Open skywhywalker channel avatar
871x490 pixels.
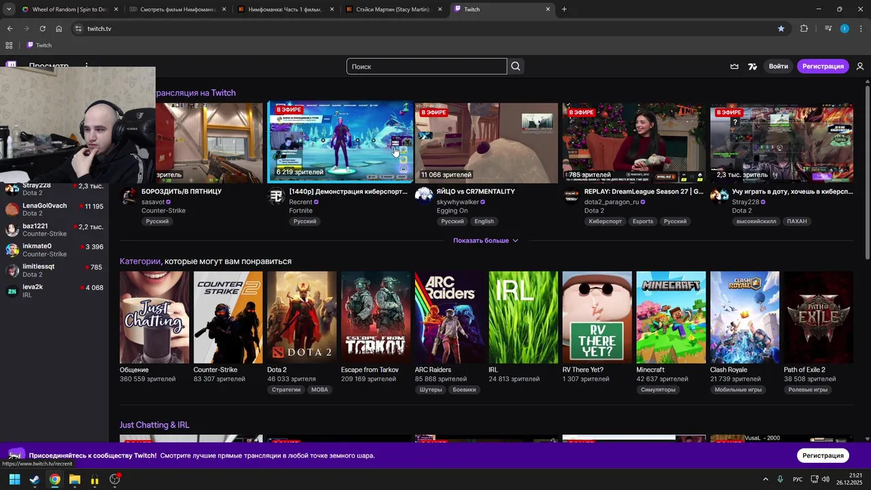tap(424, 197)
